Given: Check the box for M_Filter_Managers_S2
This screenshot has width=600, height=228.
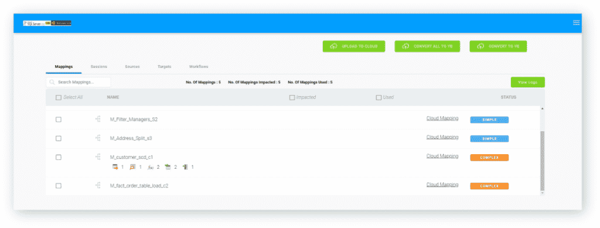Looking at the screenshot, I should 59,120.
